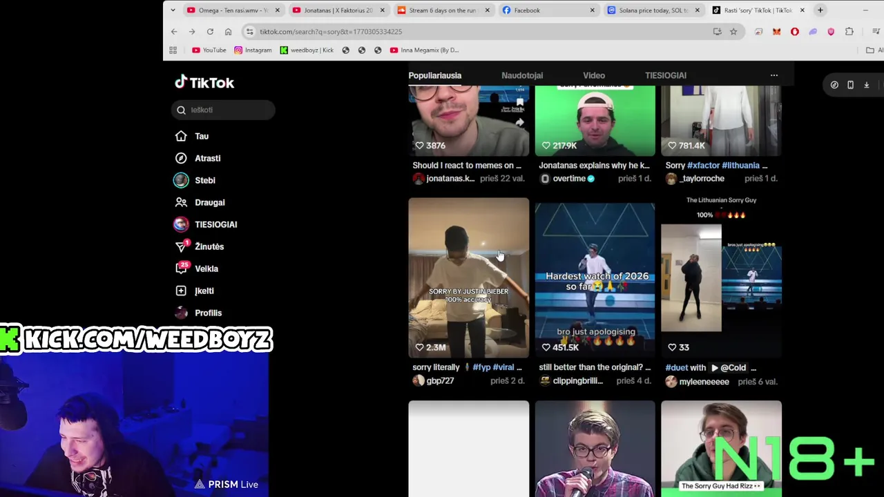Close the Facebook tab

(592, 10)
